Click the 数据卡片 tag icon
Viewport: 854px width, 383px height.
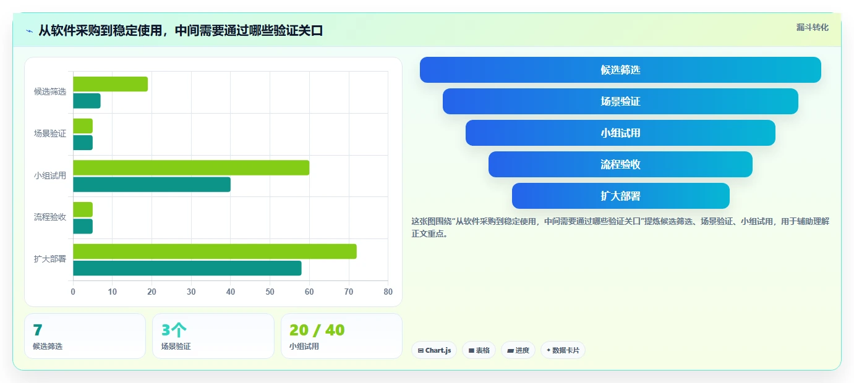tap(549, 350)
